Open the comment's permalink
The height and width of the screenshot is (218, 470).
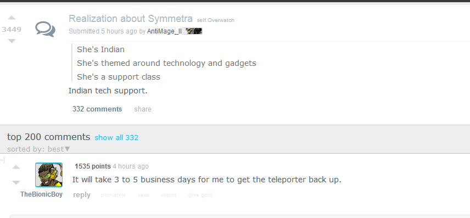point(113,195)
